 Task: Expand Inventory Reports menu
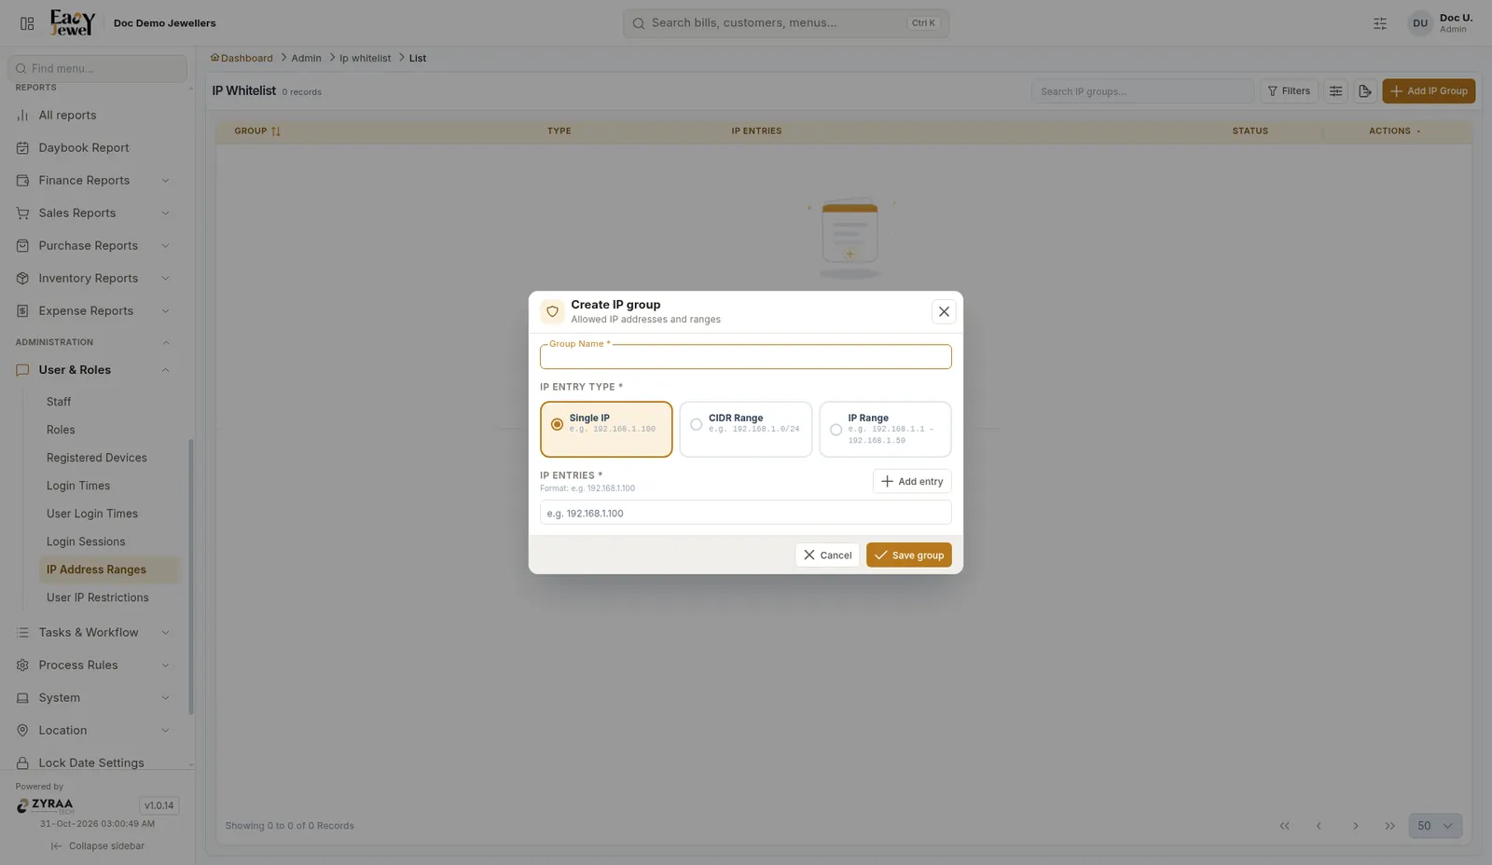[93, 279]
